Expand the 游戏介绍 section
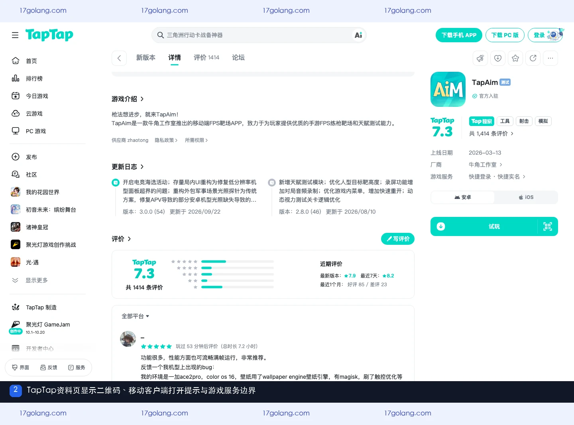 tap(128, 99)
